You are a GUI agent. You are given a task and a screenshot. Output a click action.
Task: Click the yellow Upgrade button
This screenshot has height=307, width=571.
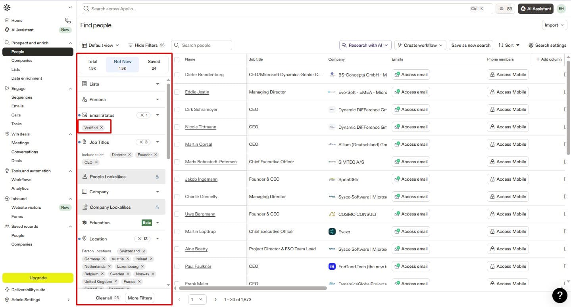click(x=38, y=278)
